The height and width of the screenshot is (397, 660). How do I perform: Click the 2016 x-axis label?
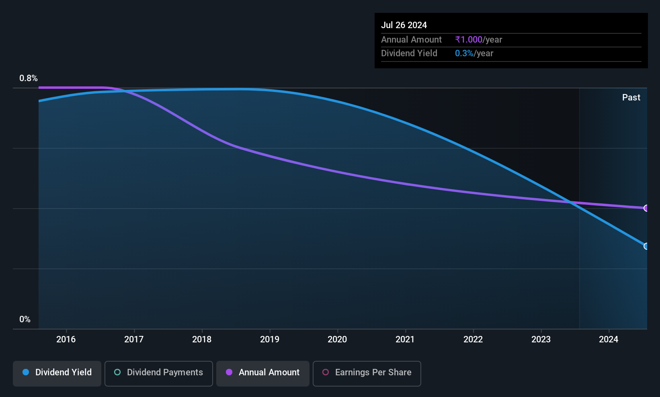[66, 339]
